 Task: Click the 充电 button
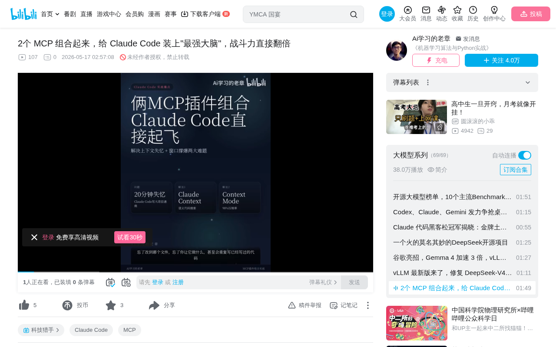pos(436,60)
